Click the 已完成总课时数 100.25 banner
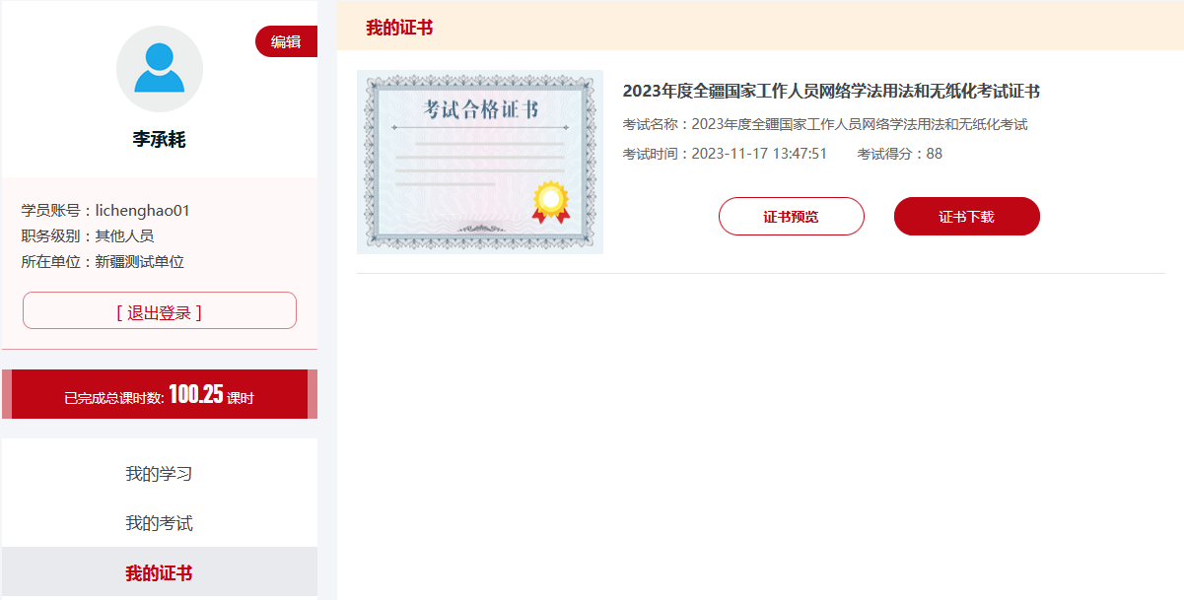 (x=160, y=395)
